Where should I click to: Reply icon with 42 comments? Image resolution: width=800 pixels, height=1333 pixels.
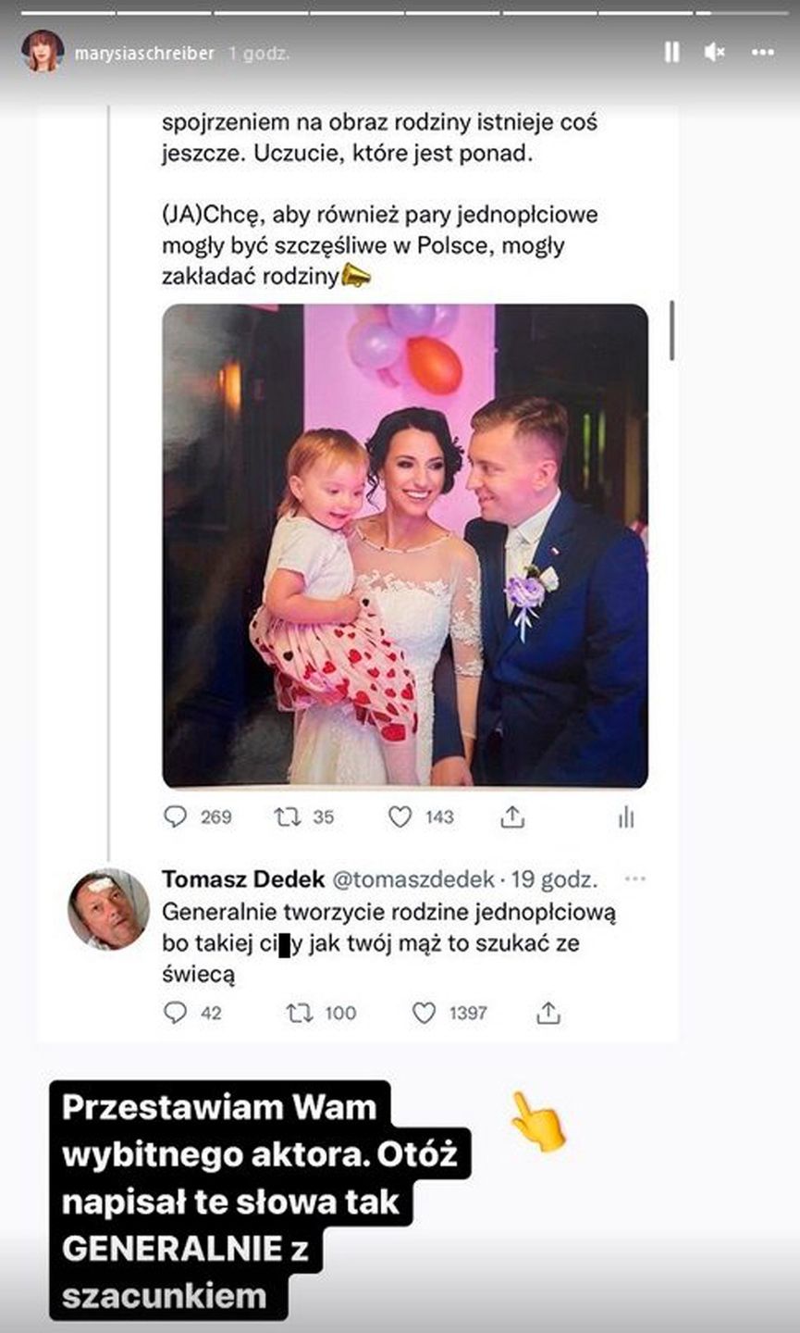[175, 1013]
